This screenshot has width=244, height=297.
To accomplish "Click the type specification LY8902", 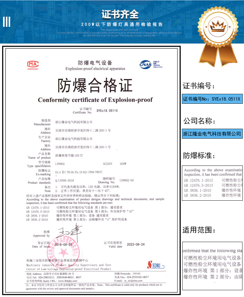I will [x=60, y=164].
